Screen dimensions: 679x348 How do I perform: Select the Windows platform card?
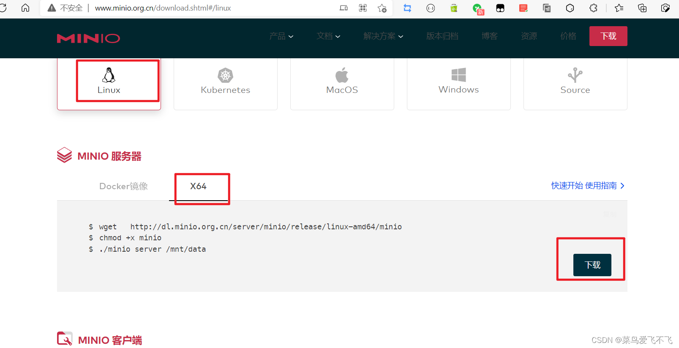[x=459, y=84]
